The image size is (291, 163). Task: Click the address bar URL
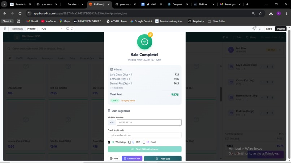pyautogui.click(x=80, y=13)
